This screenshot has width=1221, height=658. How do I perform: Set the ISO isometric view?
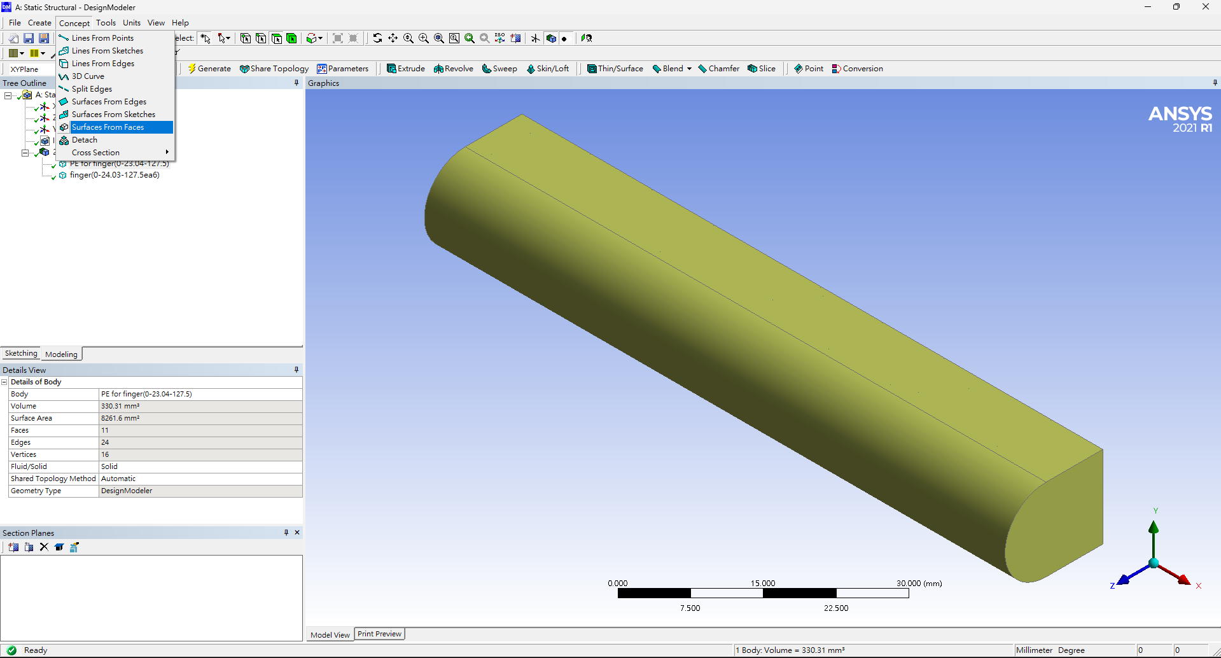(x=500, y=38)
